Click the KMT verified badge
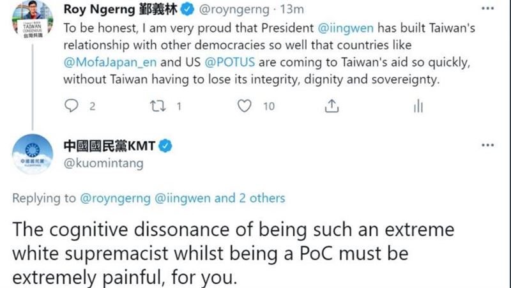 [x=165, y=146]
